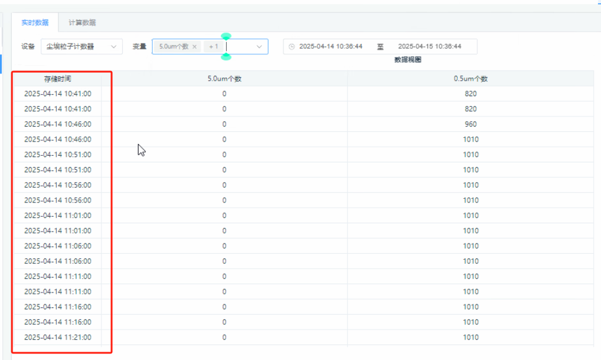The height and width of the screenshot is (360, 601).
Task: Click the clock icon in the date range picker
Action: coord(292,47)
